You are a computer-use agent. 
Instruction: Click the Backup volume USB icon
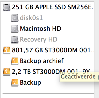[x=15, y=83]
